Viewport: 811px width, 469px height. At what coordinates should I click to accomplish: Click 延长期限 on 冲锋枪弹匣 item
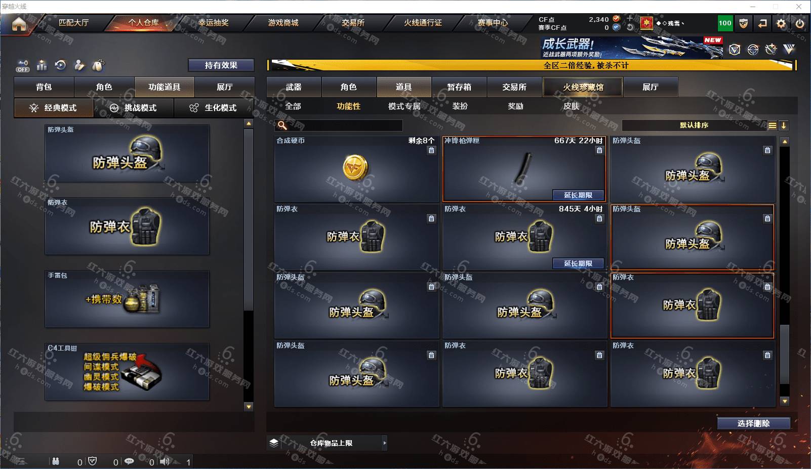click(x=578, y=195)
